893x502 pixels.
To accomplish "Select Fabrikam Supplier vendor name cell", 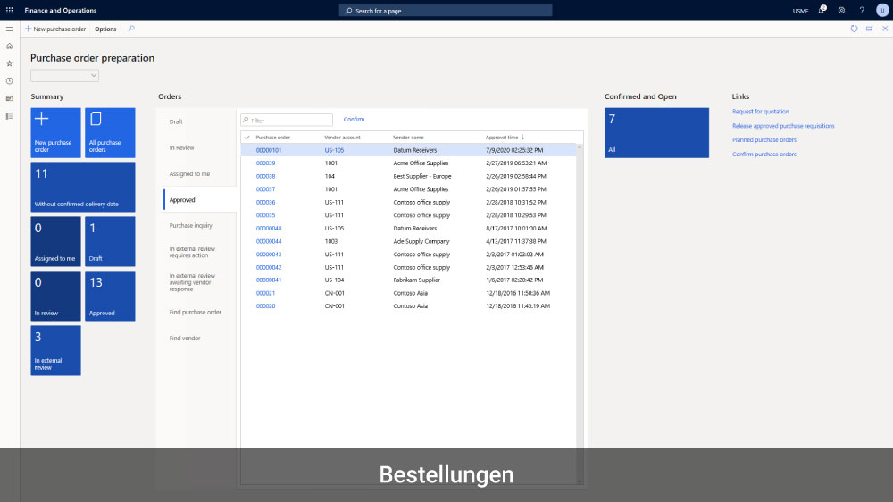I will (417, 280).
